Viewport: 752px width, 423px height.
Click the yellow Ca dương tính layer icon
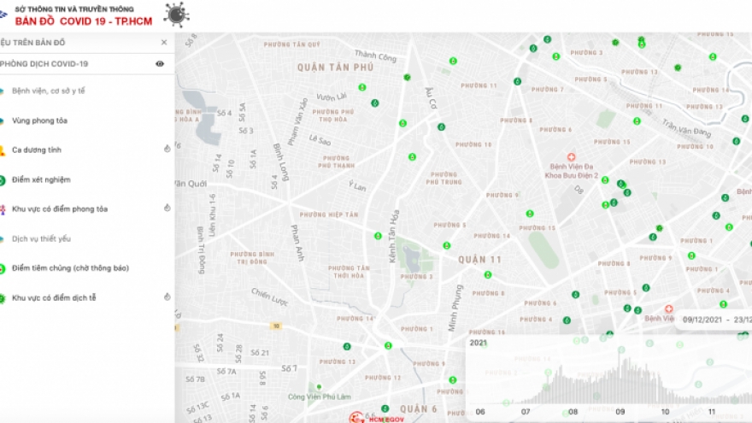point(3,150)
